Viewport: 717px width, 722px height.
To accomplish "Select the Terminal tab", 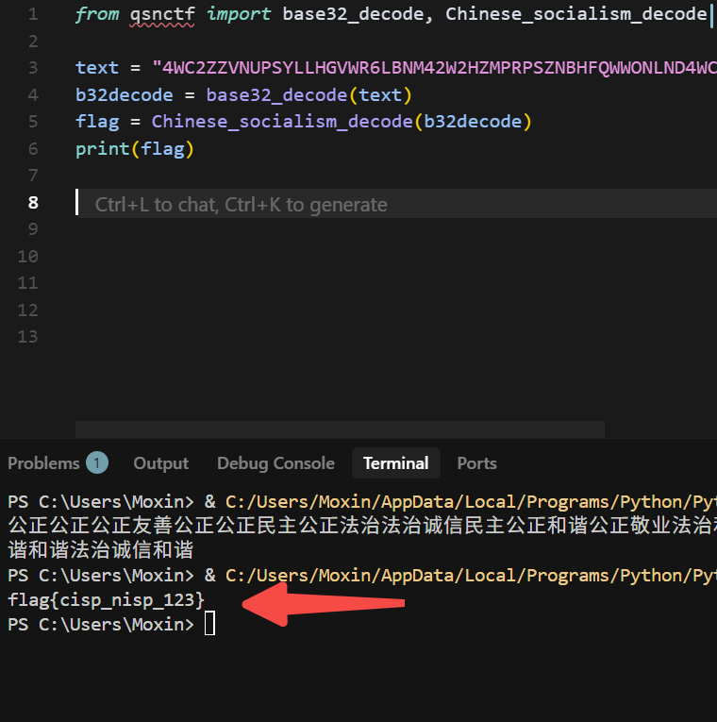I will pos(396,463).
